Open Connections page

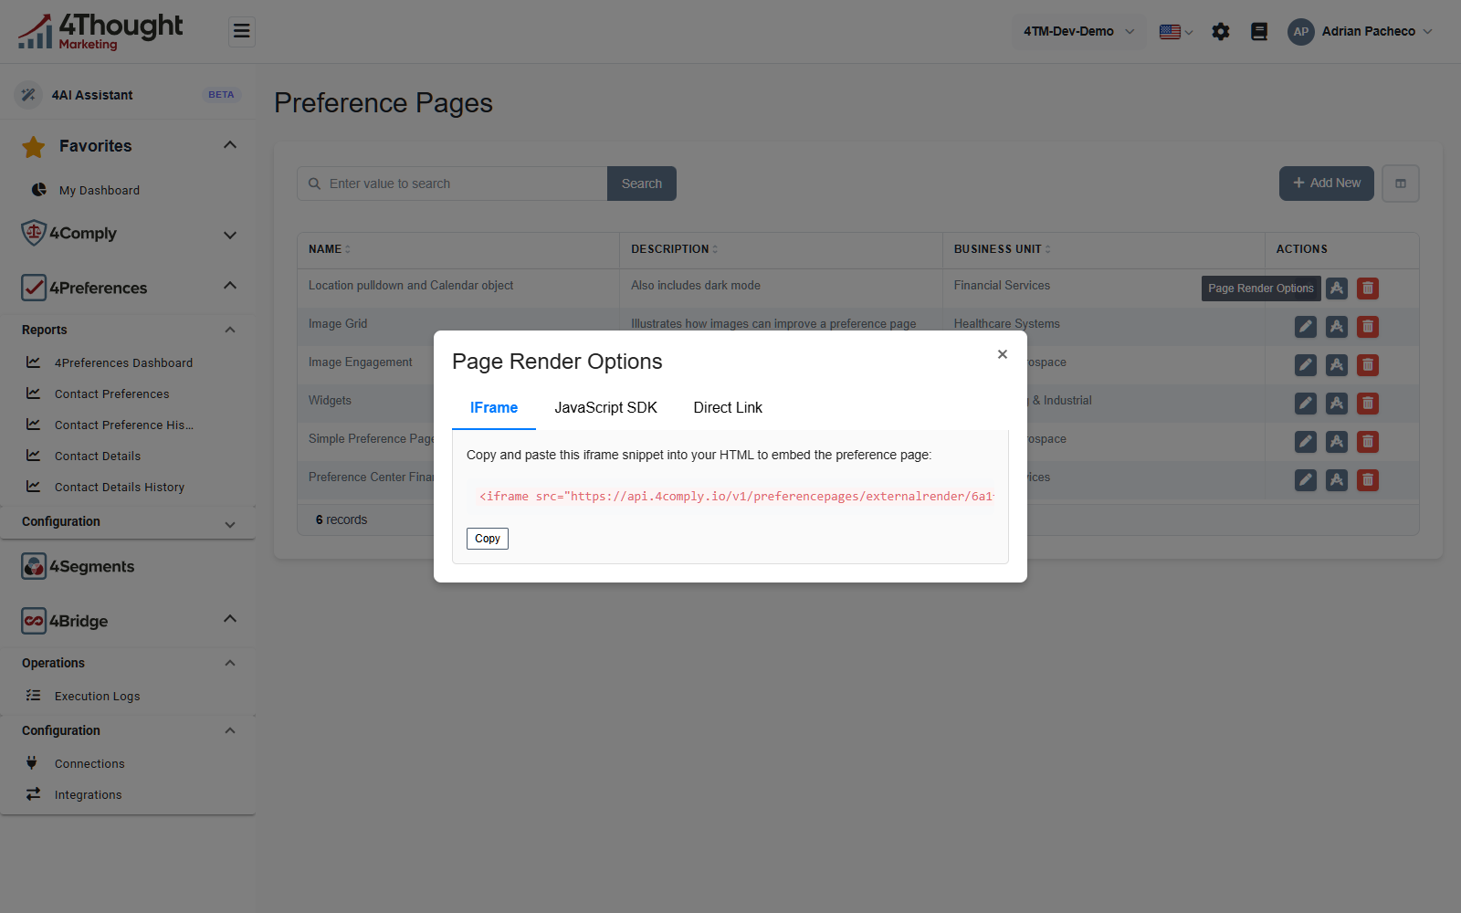[x=89, y=763]
